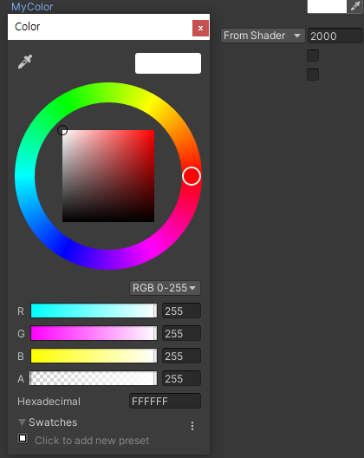
Task: Click the alpha channel A slider
Action: [x=94, y=378]
